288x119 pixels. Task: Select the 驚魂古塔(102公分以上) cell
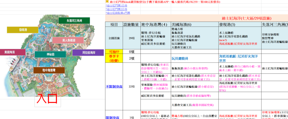point(195,115)
